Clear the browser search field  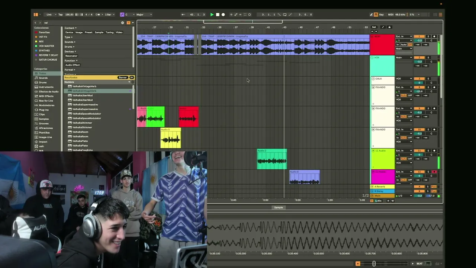122,23
